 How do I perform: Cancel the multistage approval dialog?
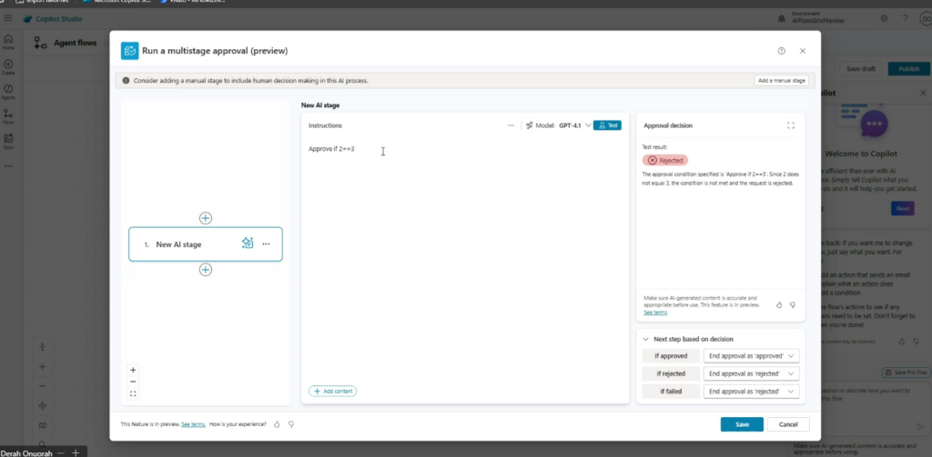(788, 424)
